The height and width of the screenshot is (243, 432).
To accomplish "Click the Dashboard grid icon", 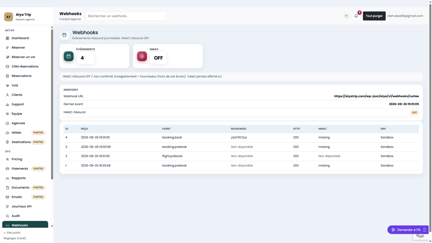I will point(8,38).
